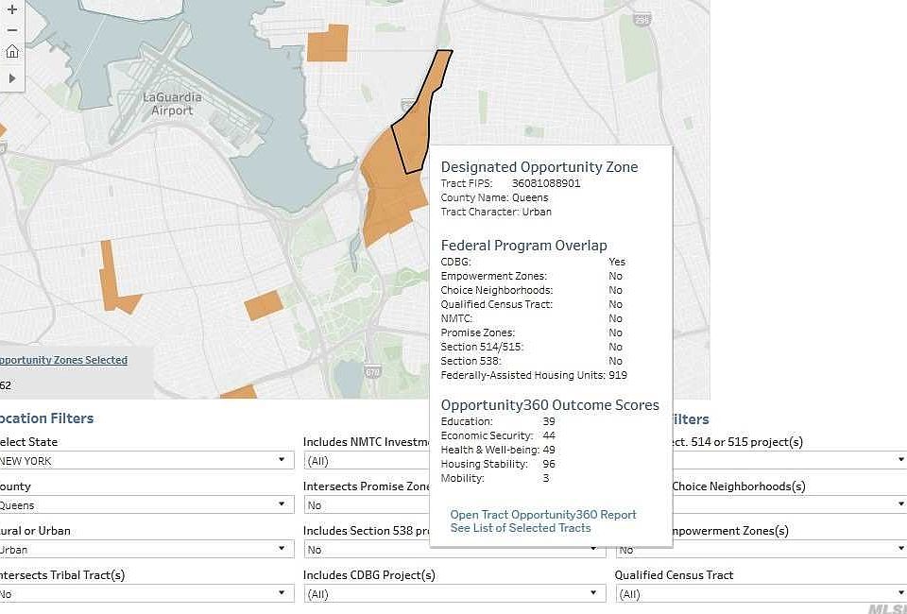Open the Sect. 514 or 515 project(s) dropdown arrow

900,460
